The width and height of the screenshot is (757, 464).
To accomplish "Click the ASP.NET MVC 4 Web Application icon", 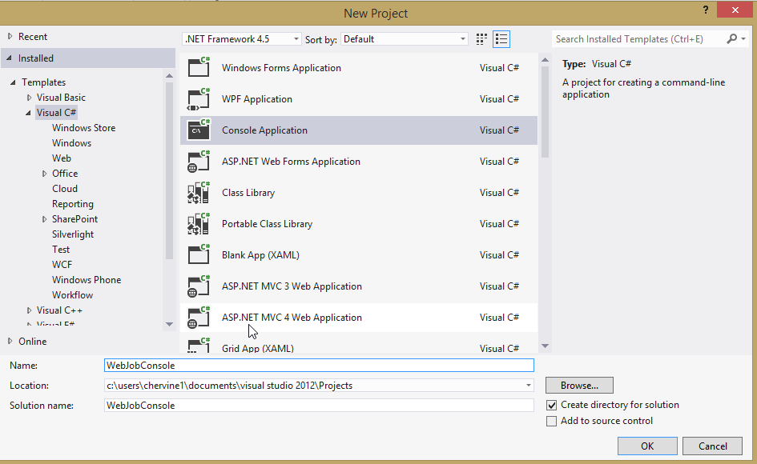I will point(199,318).
